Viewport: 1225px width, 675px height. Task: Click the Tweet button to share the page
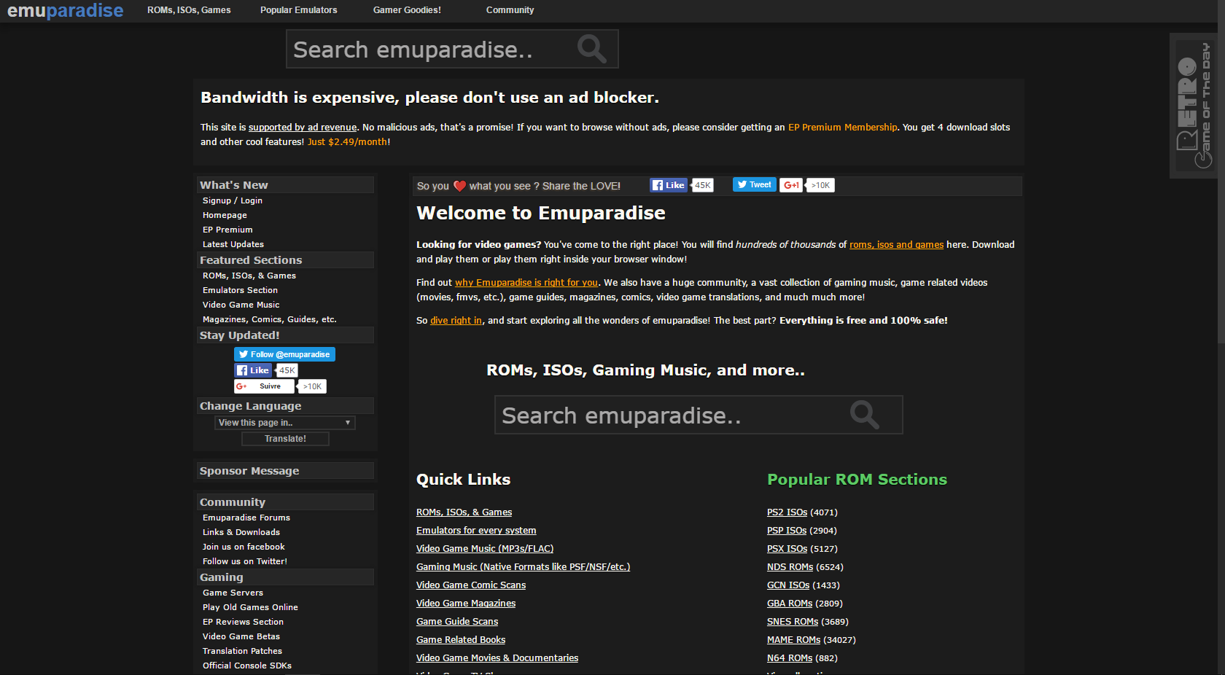click(x=754, y=184)
